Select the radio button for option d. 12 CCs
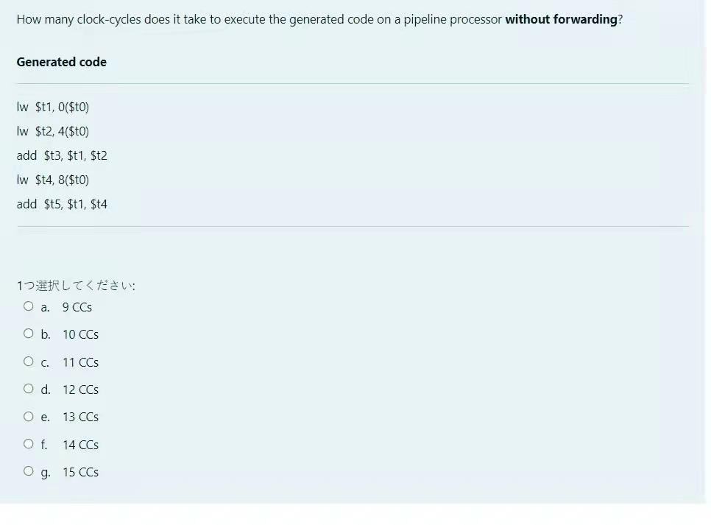Screen dimensions: 711x525 click(x=28, y=388)
